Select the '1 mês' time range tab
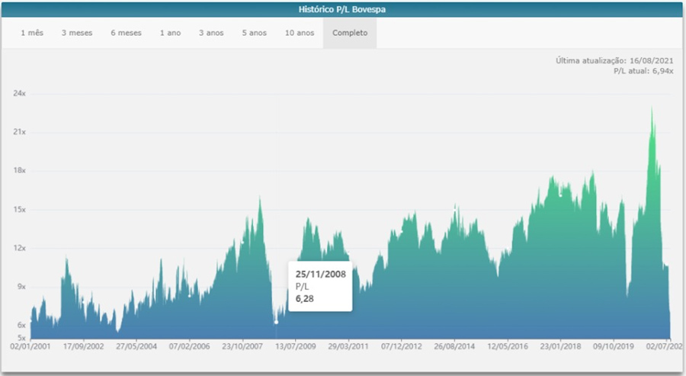 tap(32, 34)
